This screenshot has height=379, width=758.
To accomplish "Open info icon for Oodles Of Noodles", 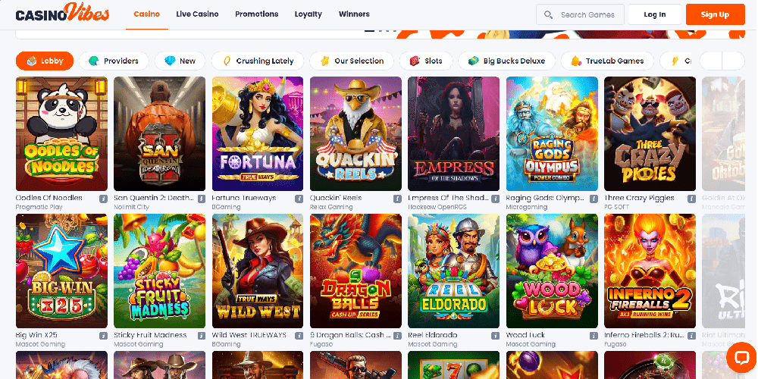I will click(x=102, y=199).
